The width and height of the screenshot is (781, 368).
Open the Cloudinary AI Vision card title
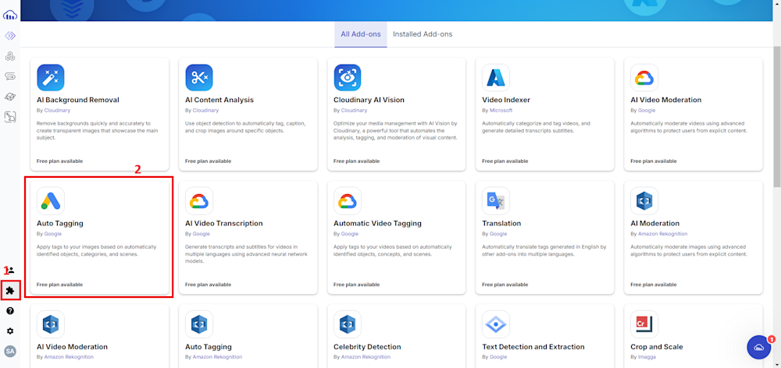pos(369,100)
